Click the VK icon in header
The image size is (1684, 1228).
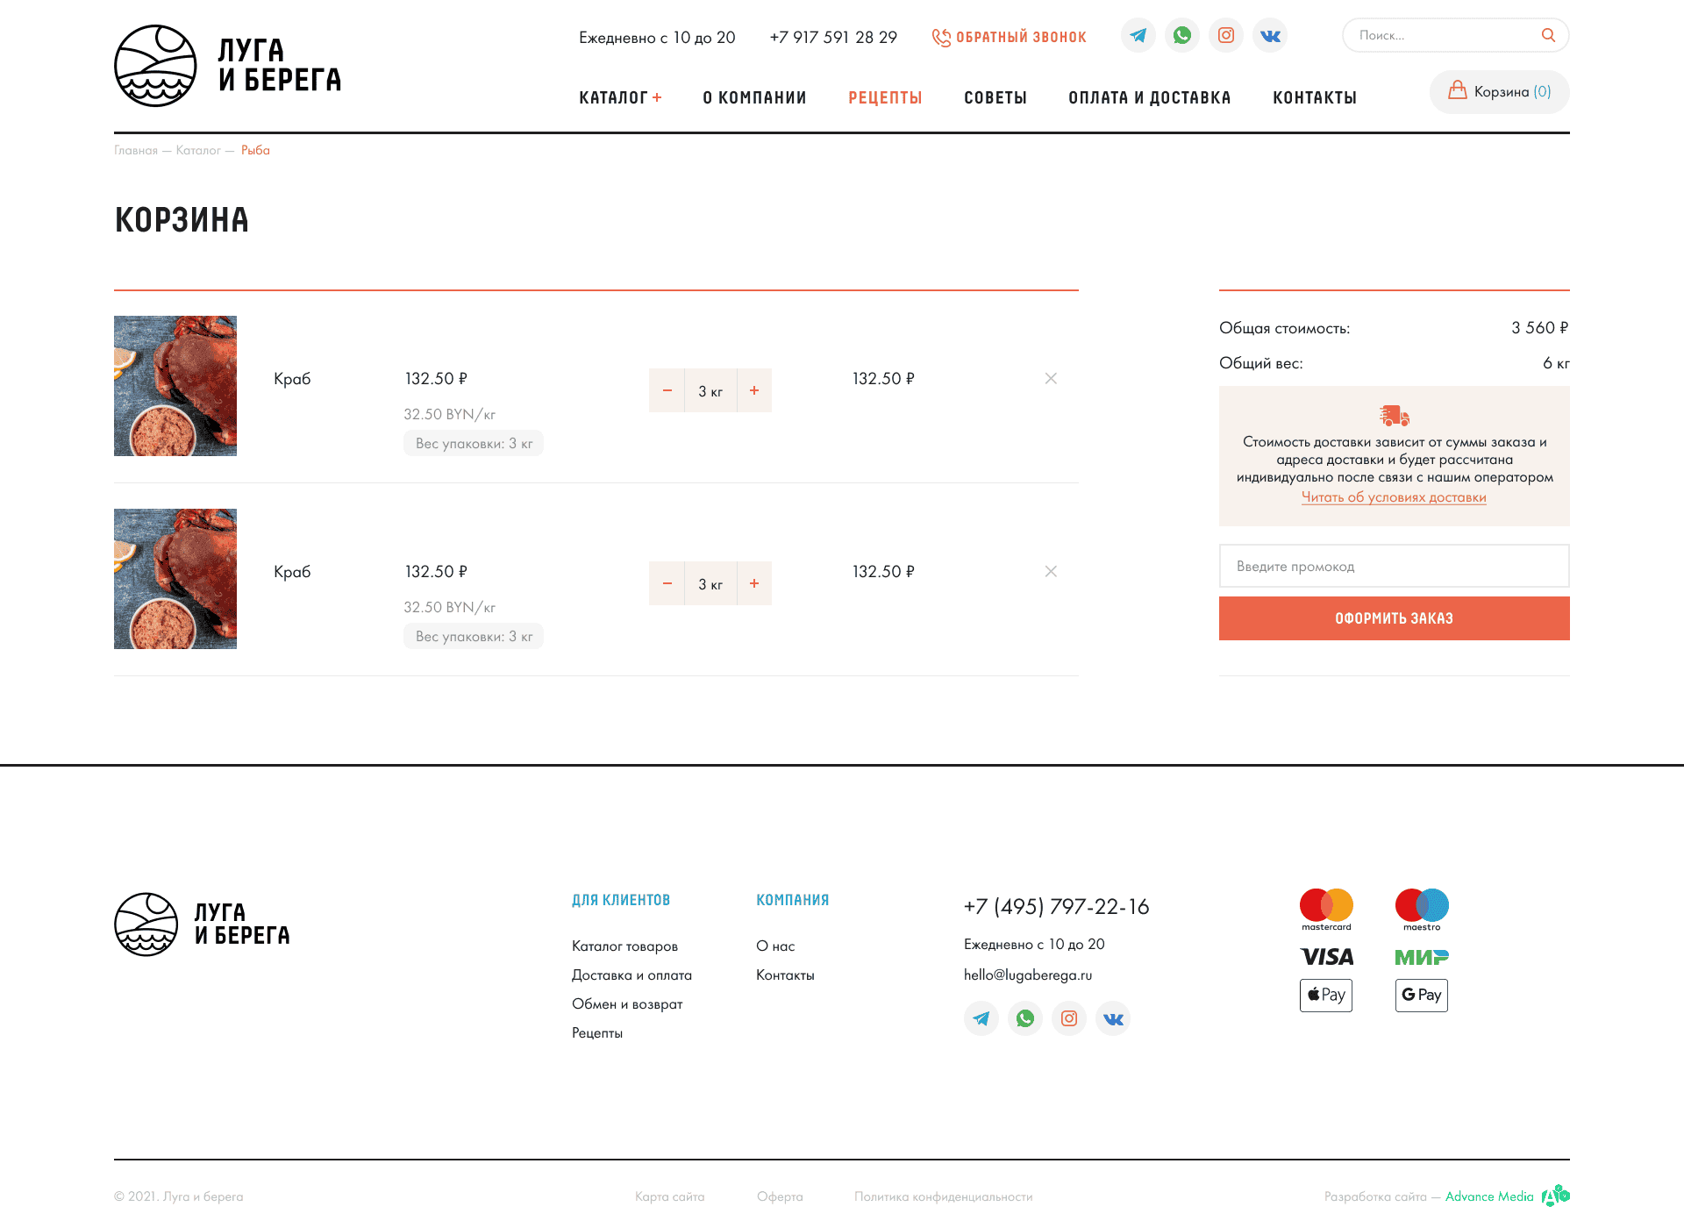1270,36
